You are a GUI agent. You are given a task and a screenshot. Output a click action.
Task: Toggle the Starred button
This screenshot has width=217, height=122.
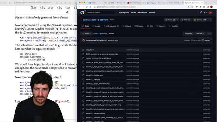tap(200, 20)
